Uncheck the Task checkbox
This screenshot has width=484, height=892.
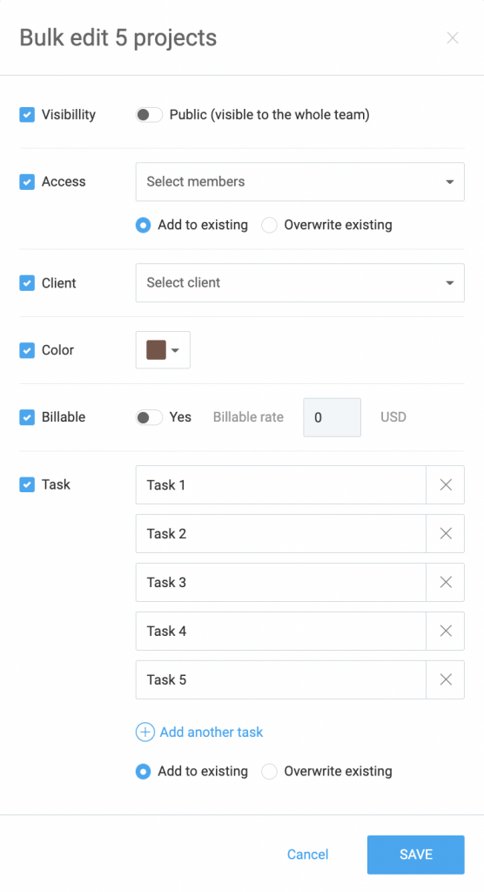coord(27,484)
